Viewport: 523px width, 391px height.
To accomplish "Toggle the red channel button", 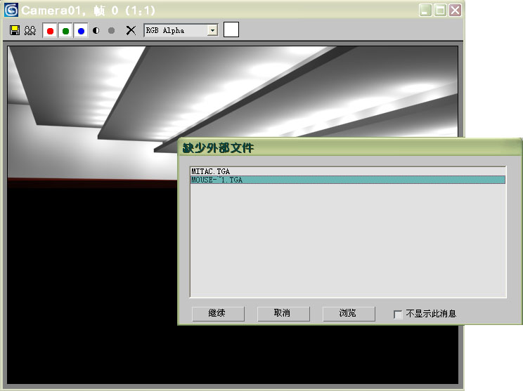I will point(50,31).
